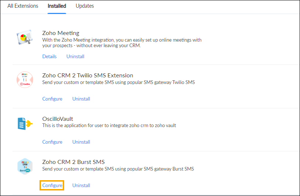
Task: Select the Burst SMS gateway description text
Action: (x=118, y=169)
